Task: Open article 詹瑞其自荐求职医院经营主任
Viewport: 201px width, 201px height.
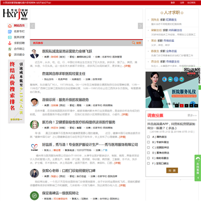Action: (x=64, y=74)
